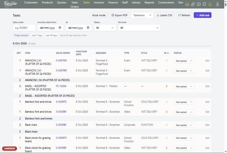Image resolution: width=227 pixels, height=153 pixels.
Task: Open the Reports menu
Action: [x=149, y=3]
